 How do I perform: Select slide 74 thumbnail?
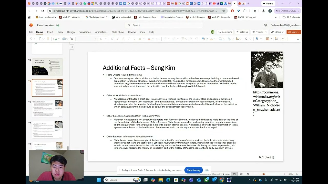47,67
